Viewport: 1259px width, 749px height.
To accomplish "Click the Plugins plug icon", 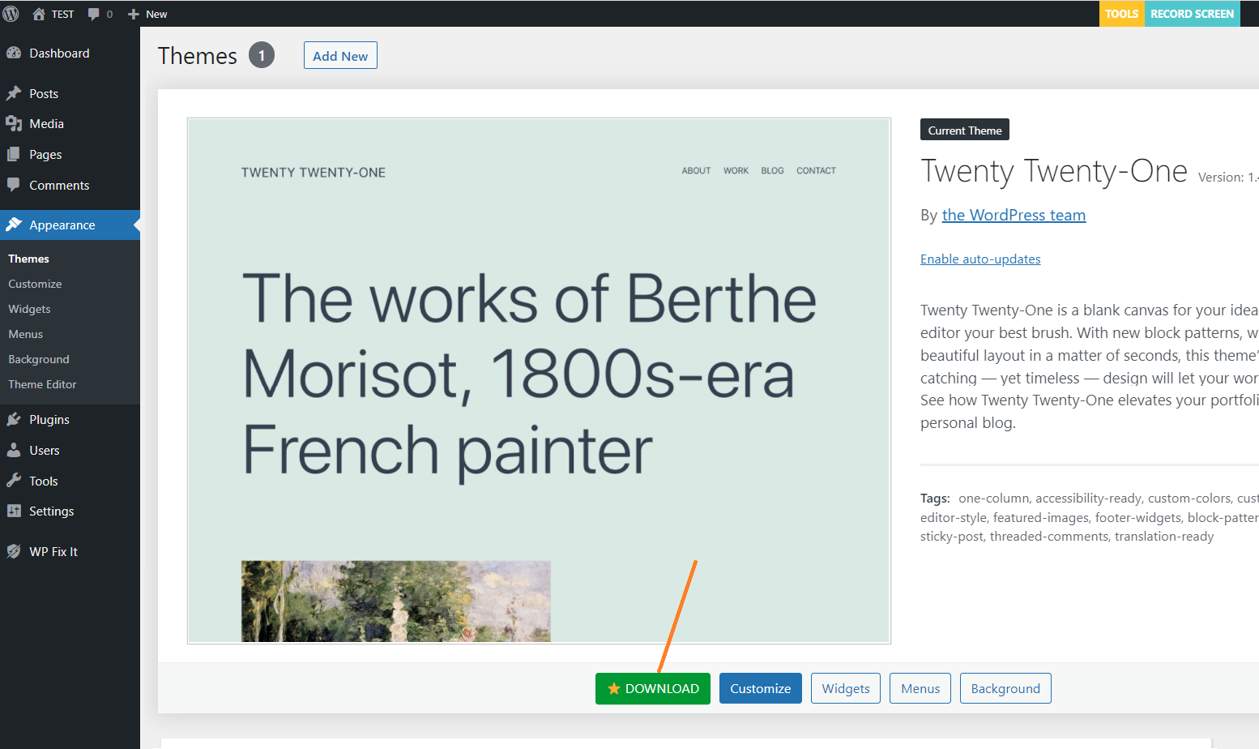I will [x=14, y=419].
